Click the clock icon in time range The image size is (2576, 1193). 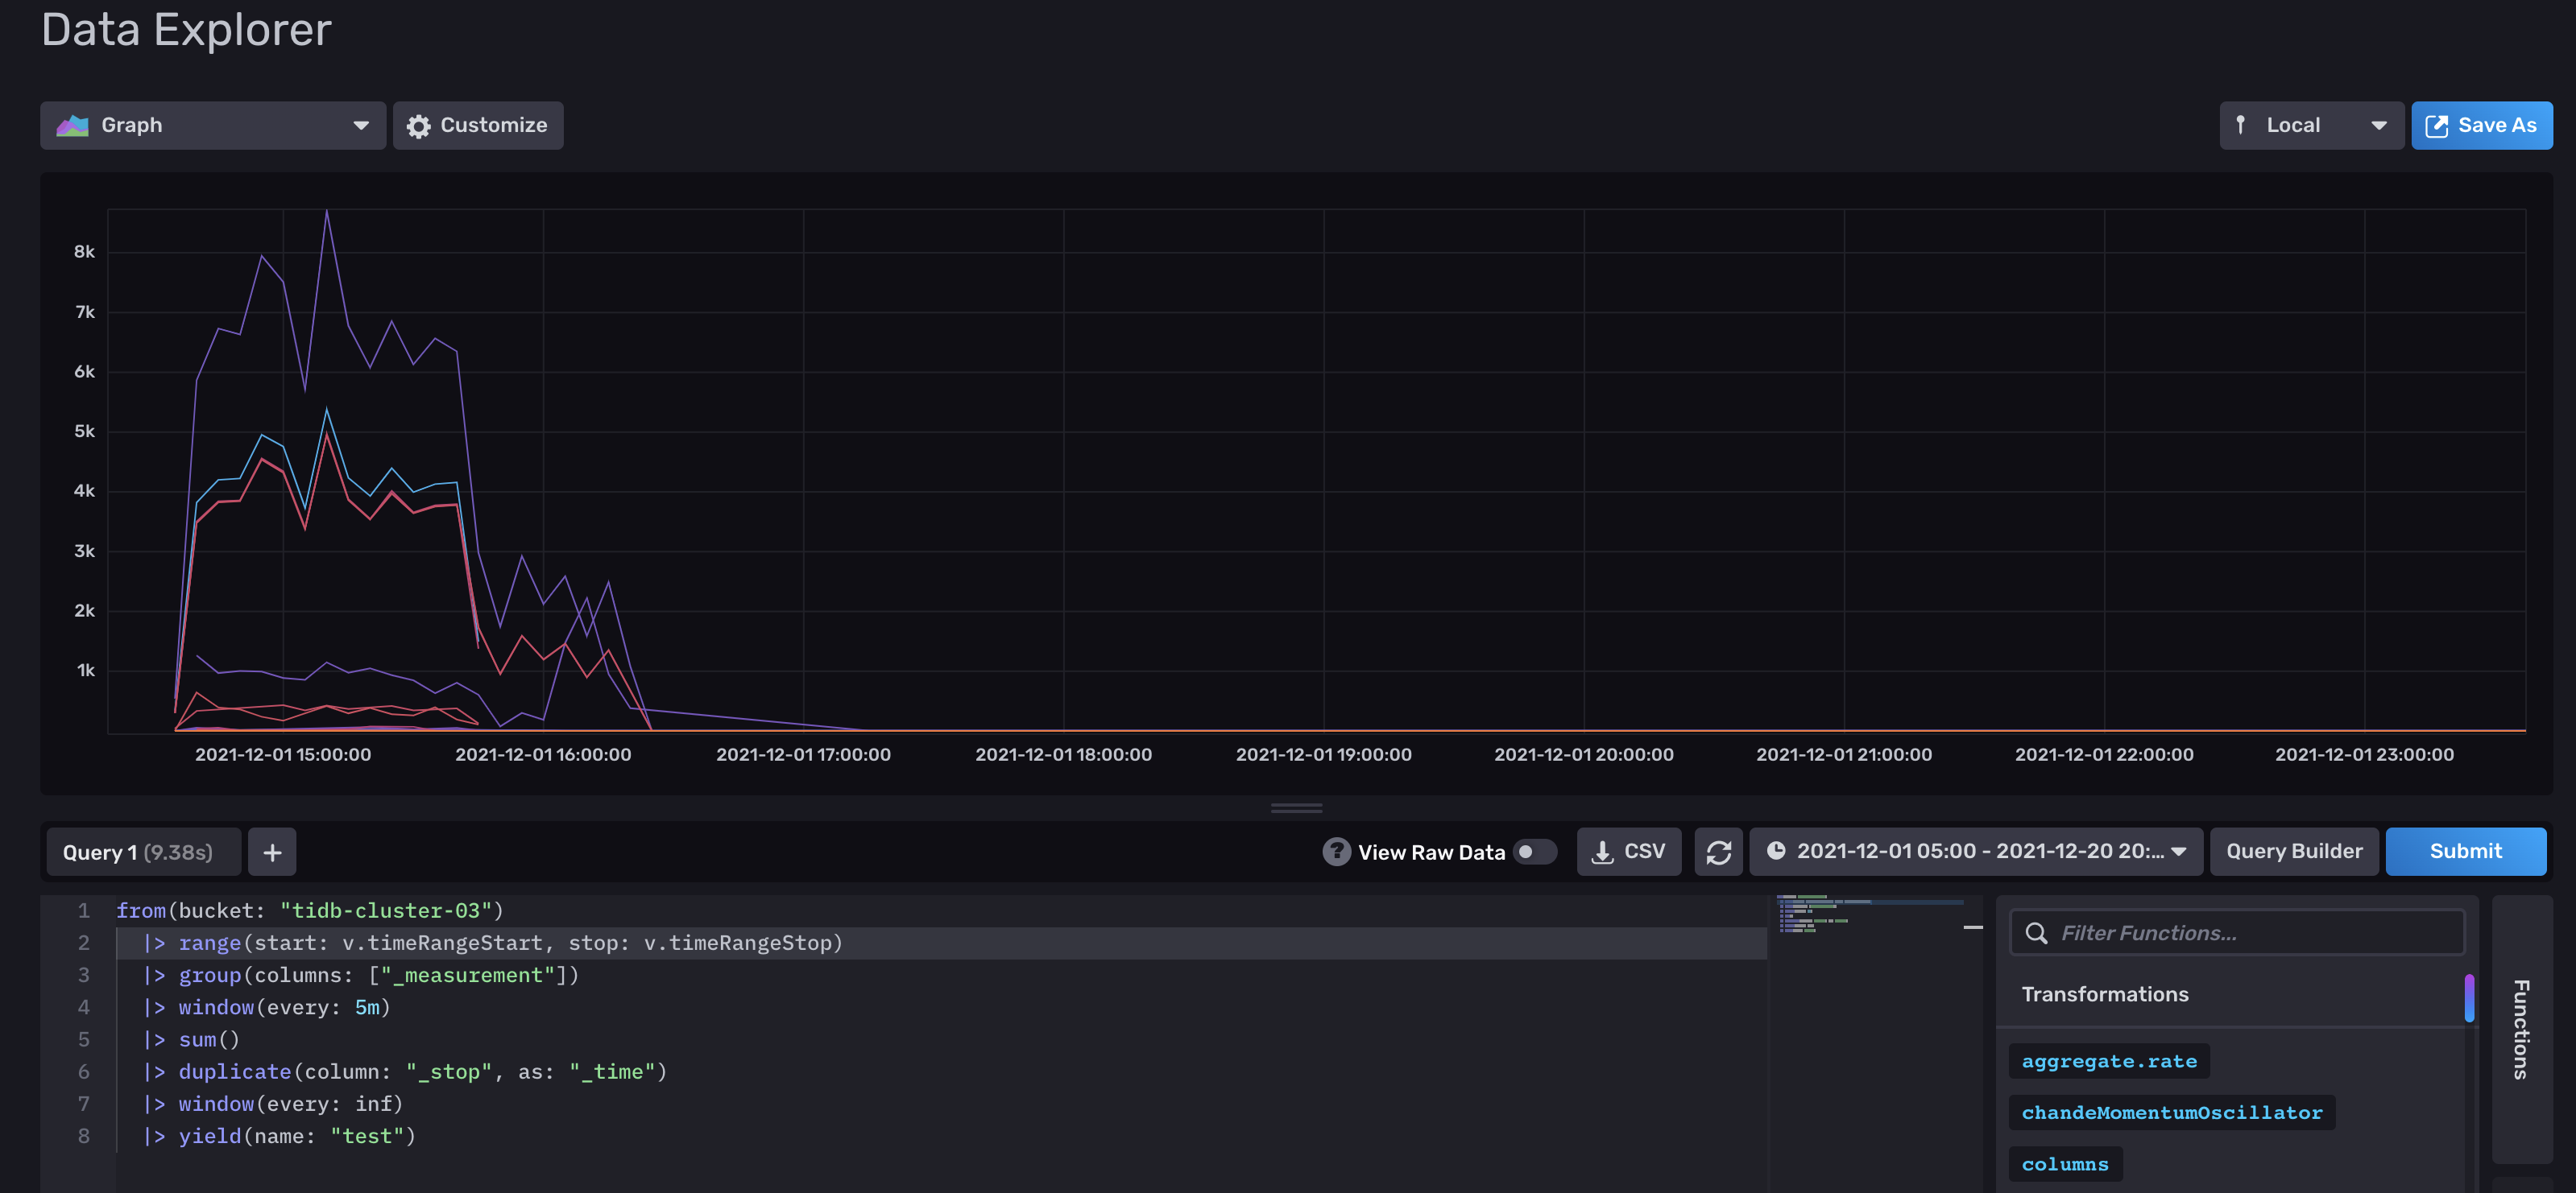pos(1776,852)
